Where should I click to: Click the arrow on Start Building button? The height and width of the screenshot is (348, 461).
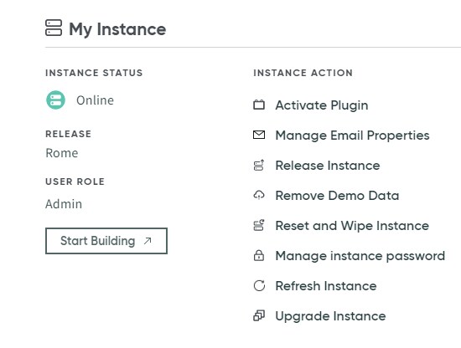point(148,241)
